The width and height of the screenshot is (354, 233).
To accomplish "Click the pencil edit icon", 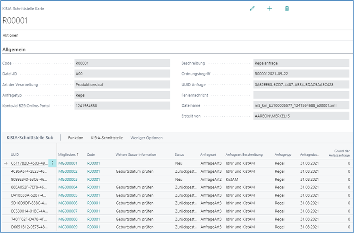I will [x=252, y=9].
